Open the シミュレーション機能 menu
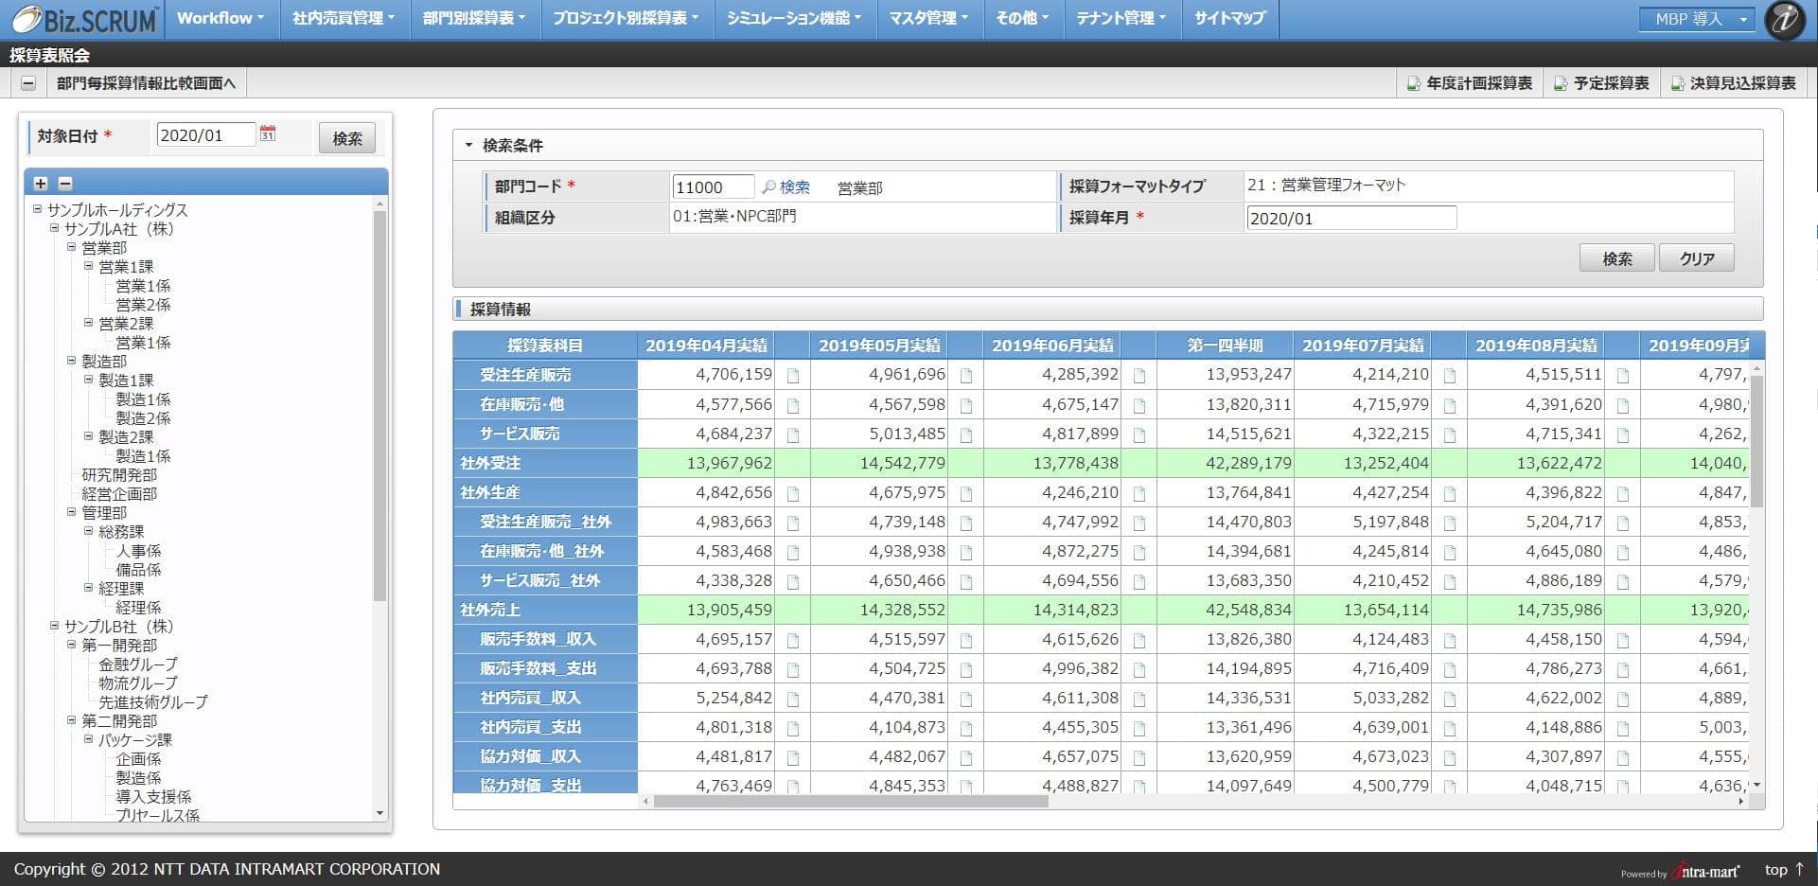 (793, 18)
